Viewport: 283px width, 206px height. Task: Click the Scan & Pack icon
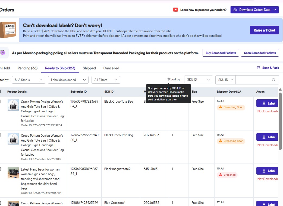[258, 68]
